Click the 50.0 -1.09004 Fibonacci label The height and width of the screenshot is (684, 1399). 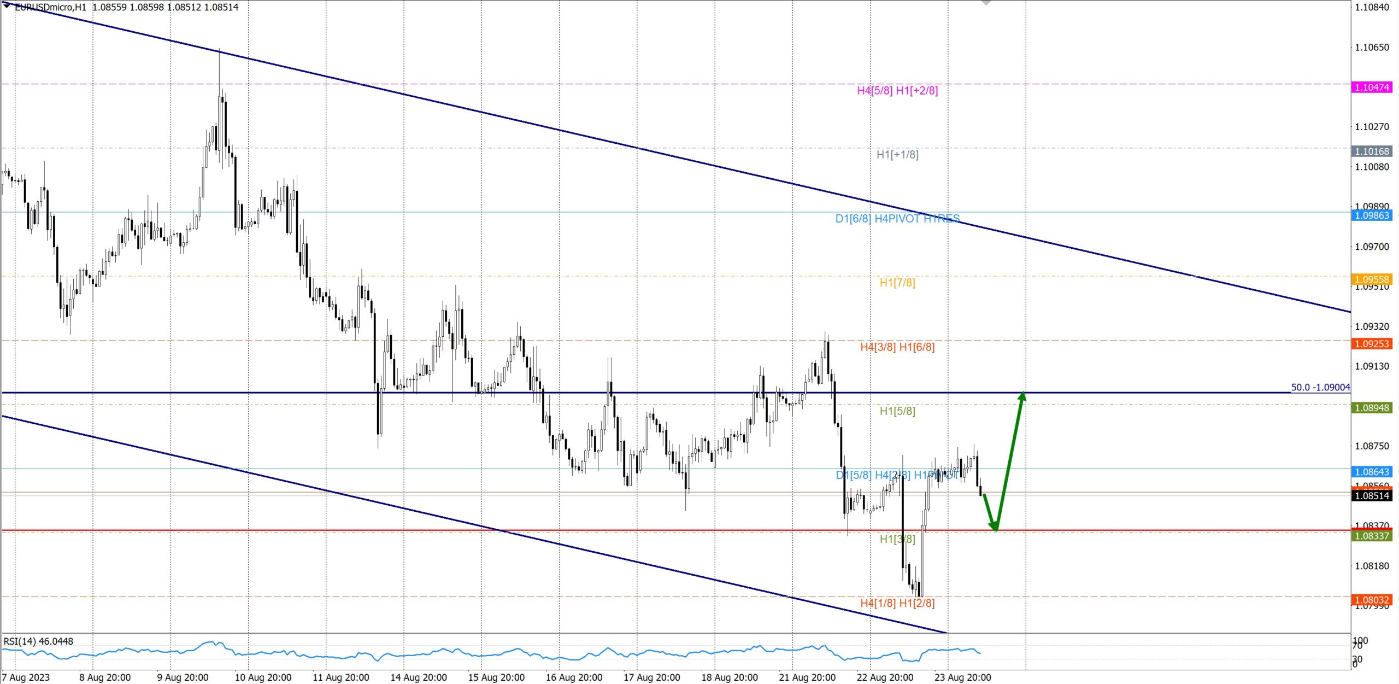[1320, 387]
